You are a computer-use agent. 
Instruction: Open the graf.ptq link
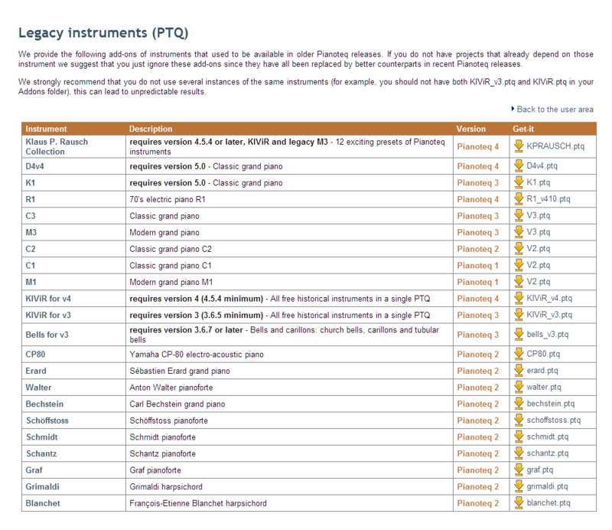(540, 469)
